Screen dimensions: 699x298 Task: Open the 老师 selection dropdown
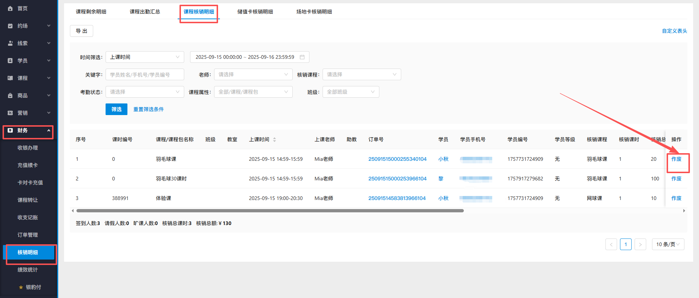253,74
